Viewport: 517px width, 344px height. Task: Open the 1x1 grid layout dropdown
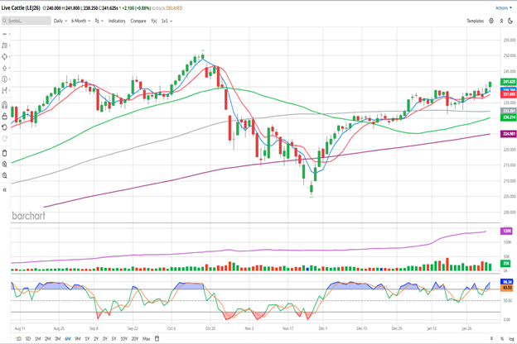point(167,21)
